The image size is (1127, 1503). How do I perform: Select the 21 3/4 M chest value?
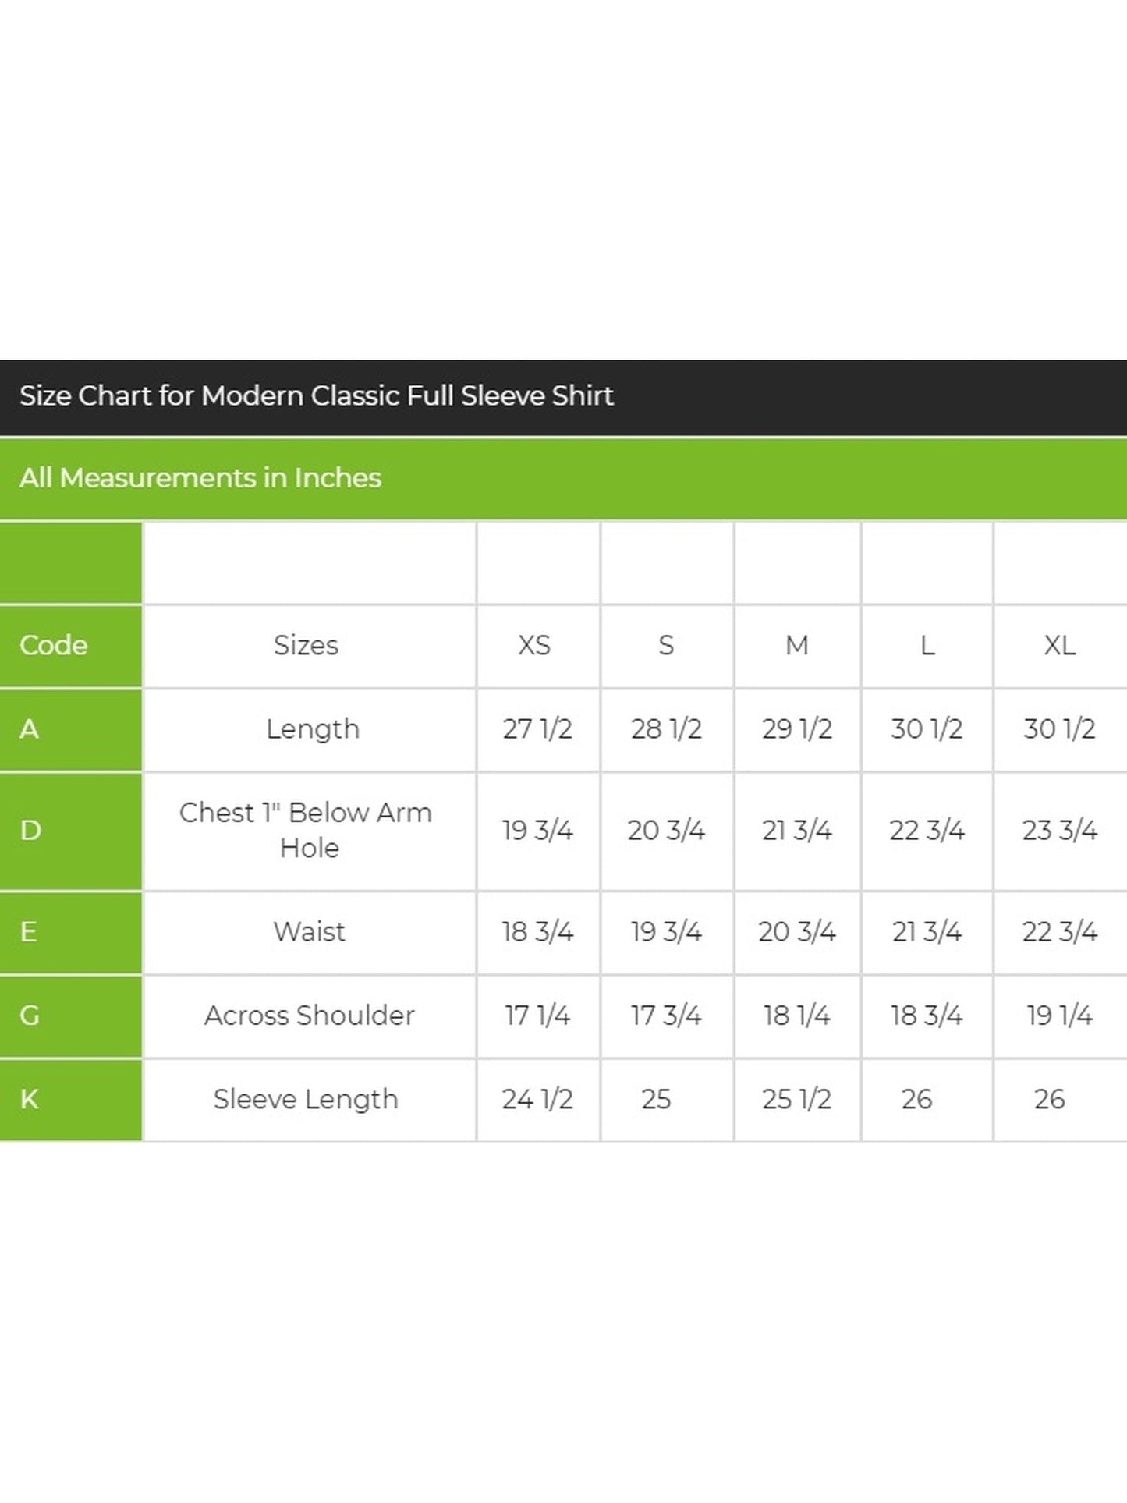pyautogui.click(x=797, y=831)
